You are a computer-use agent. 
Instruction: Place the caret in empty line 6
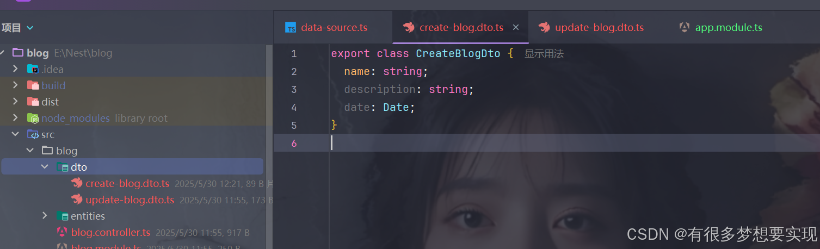575,143
